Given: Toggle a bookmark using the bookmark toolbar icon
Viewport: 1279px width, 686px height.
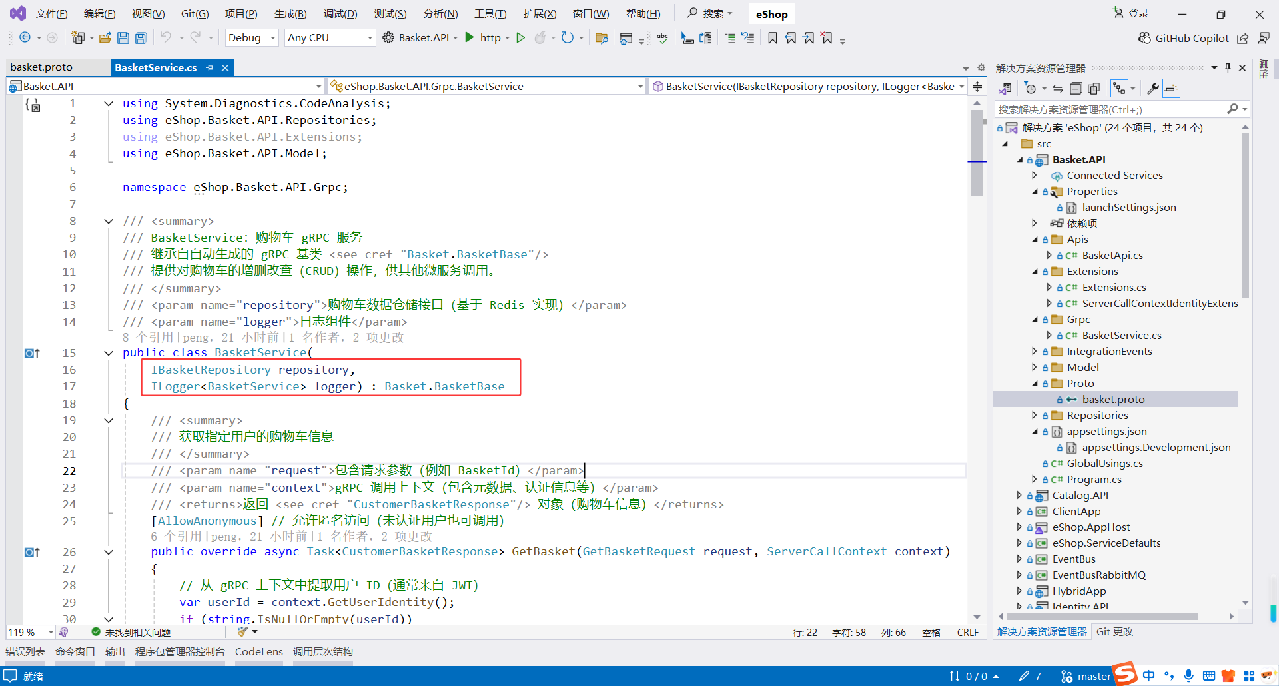Looking at the screenshot, I should (x=772, y=38).
